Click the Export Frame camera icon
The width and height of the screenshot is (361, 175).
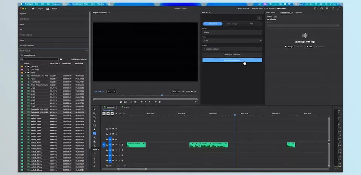tap(135, 102)
